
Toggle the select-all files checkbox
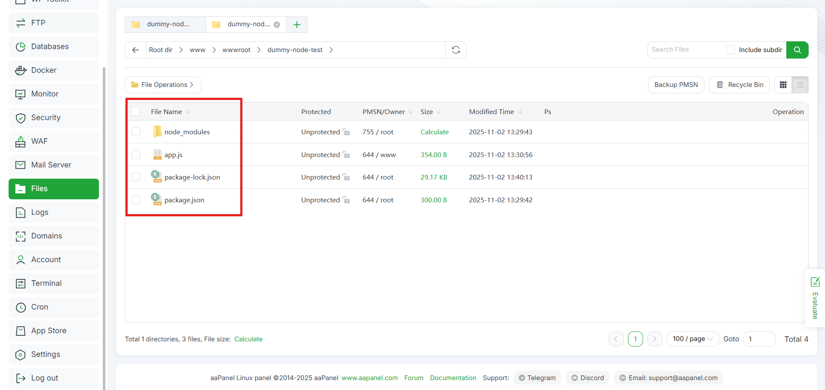point(136,111)
